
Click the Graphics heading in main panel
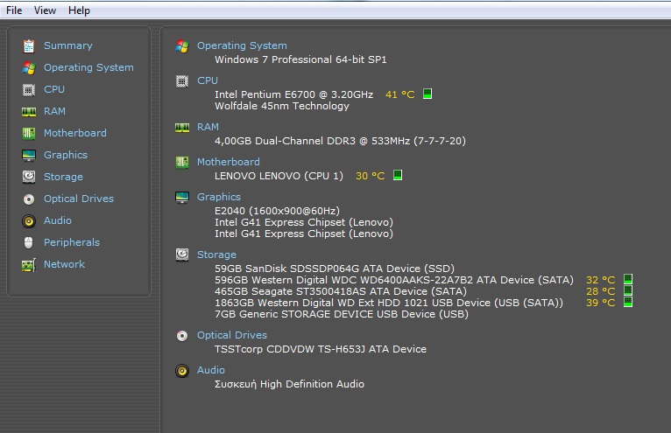coord(219,197)
